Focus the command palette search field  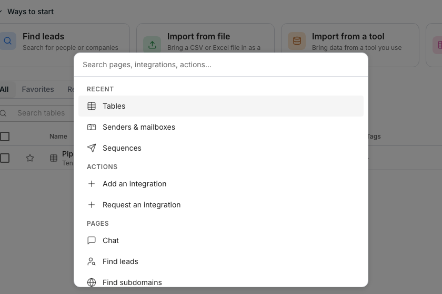221,65
